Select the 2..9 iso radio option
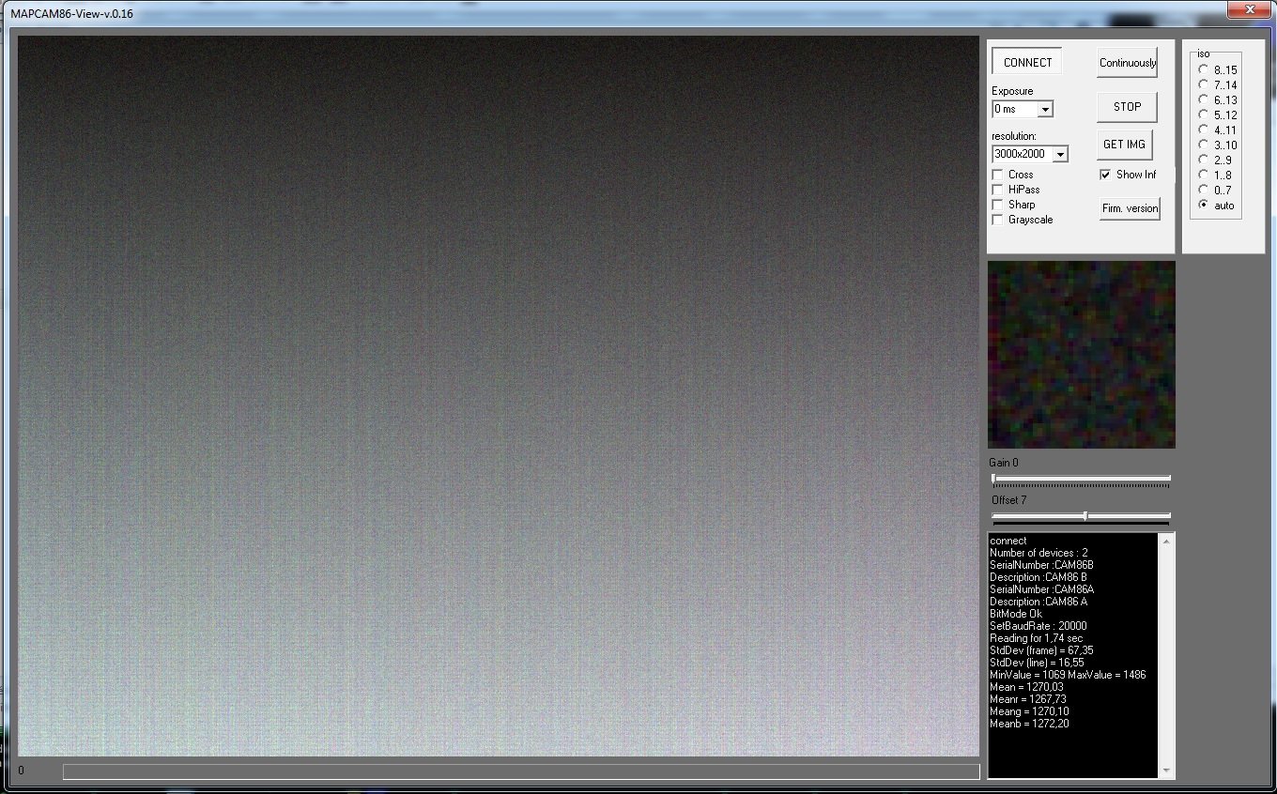This screenshot has width=1277, height=794. click(1204, 160)
